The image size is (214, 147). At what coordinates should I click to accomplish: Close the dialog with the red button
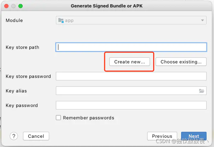click(6, 6)
